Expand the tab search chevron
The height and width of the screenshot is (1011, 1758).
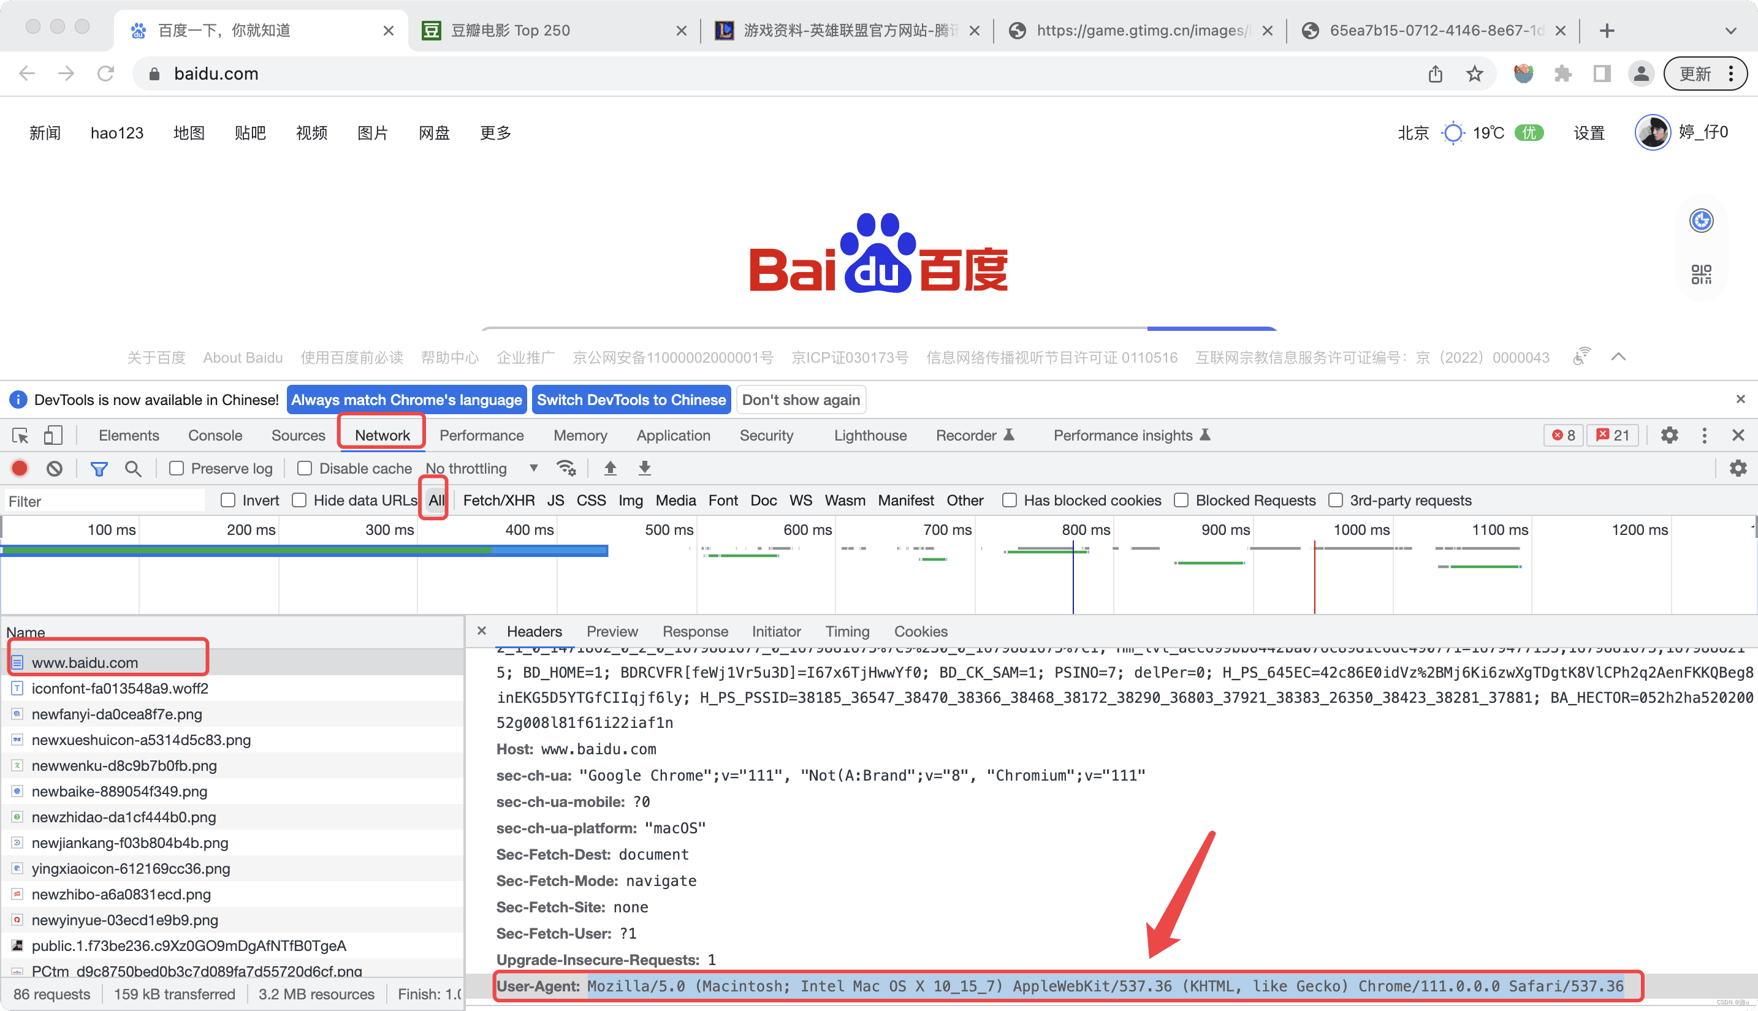[x=1730, y=31]
